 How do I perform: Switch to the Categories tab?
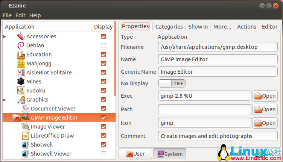coord(169,27)
